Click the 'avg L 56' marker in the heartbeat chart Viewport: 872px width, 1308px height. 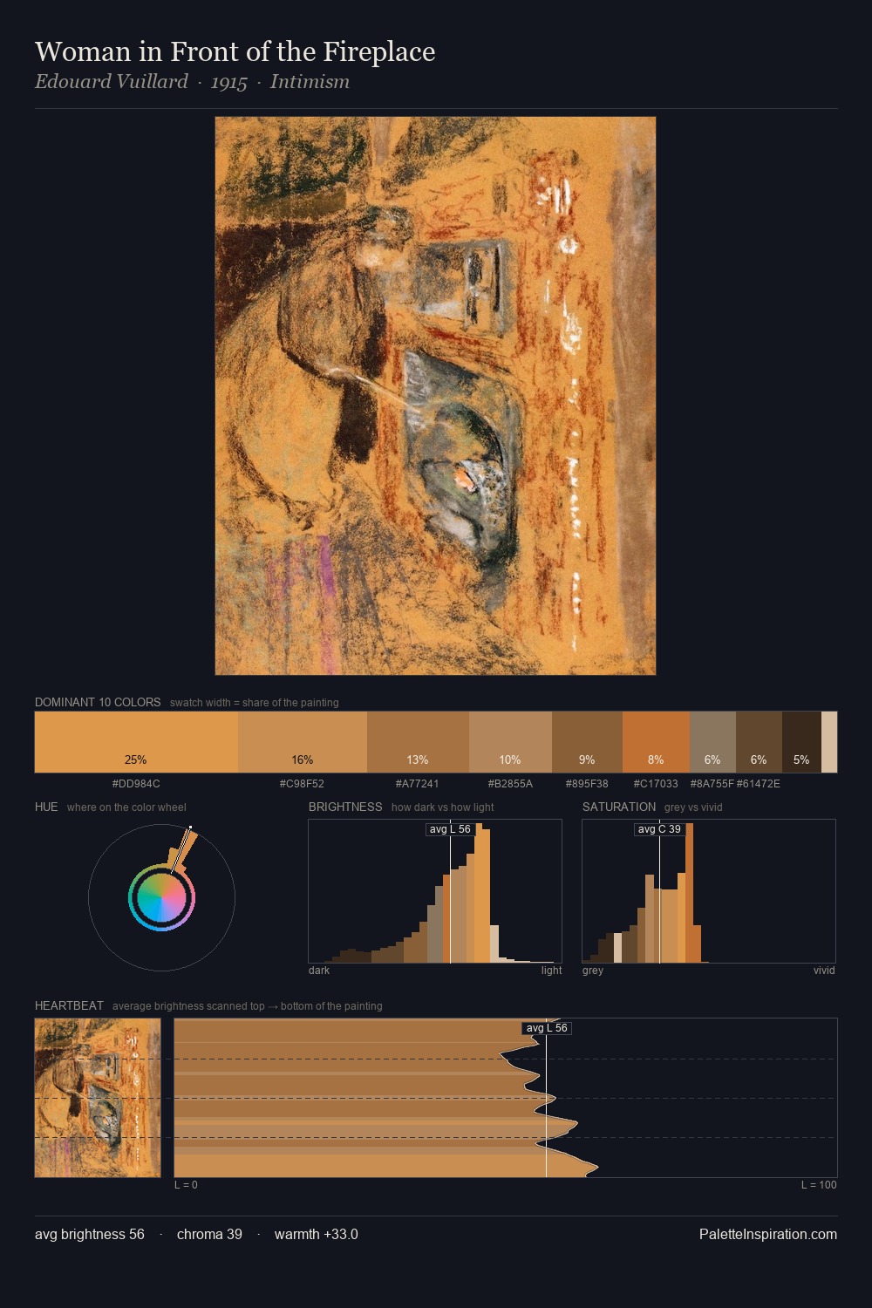547,1028
